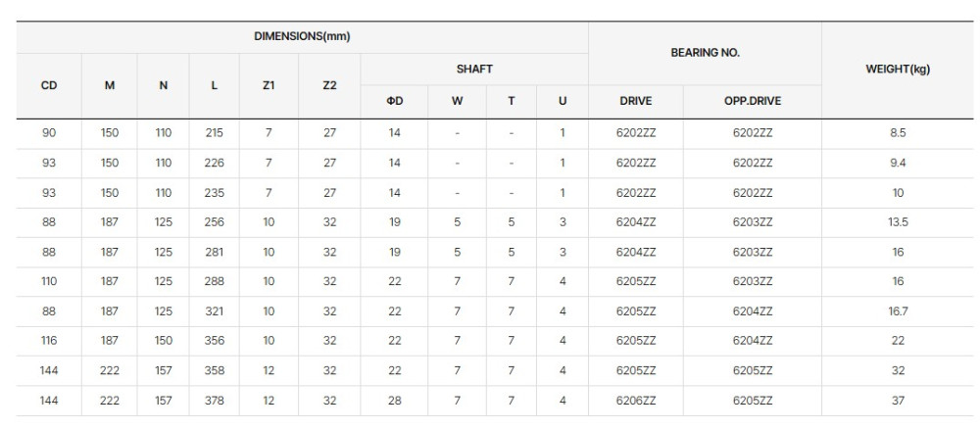
Task: Select the DRIVE column header
Action: [636, 101]
